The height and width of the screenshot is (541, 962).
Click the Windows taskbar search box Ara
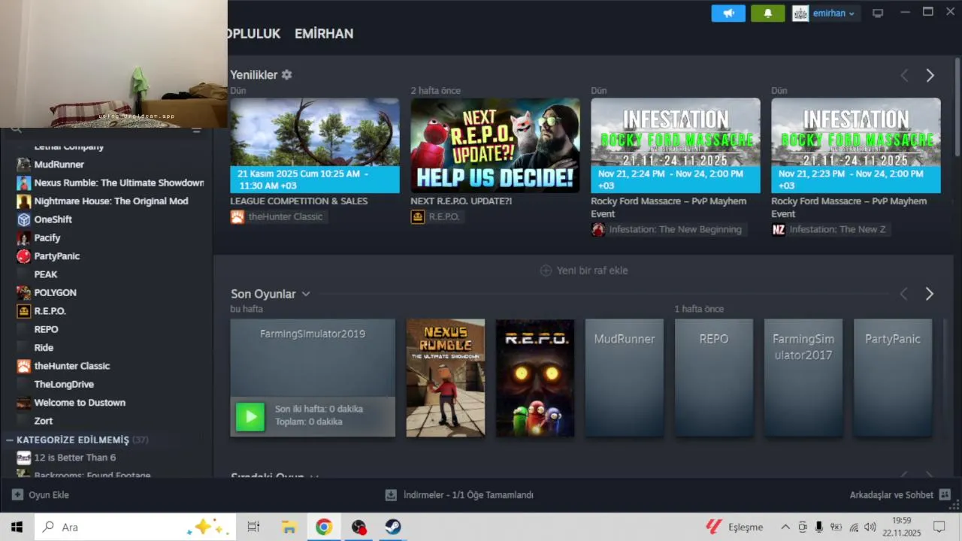coord(135,527)
